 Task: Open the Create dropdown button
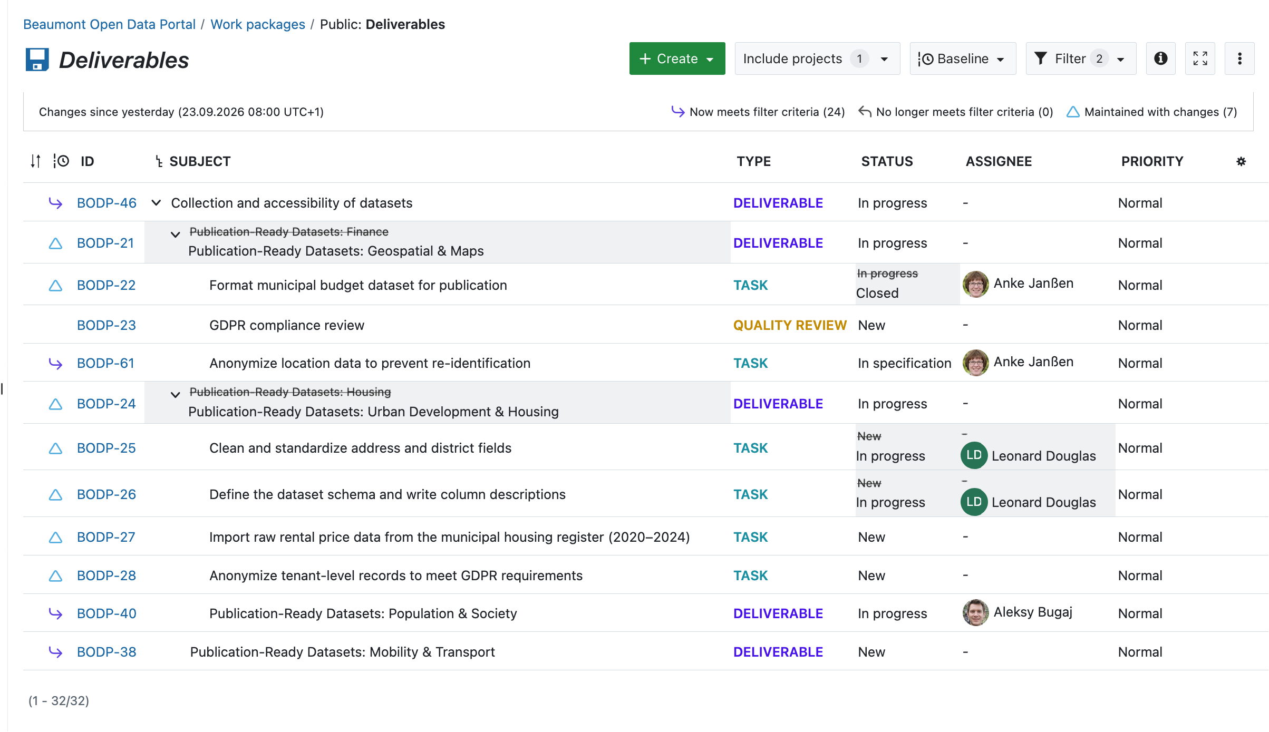(677, 58)
